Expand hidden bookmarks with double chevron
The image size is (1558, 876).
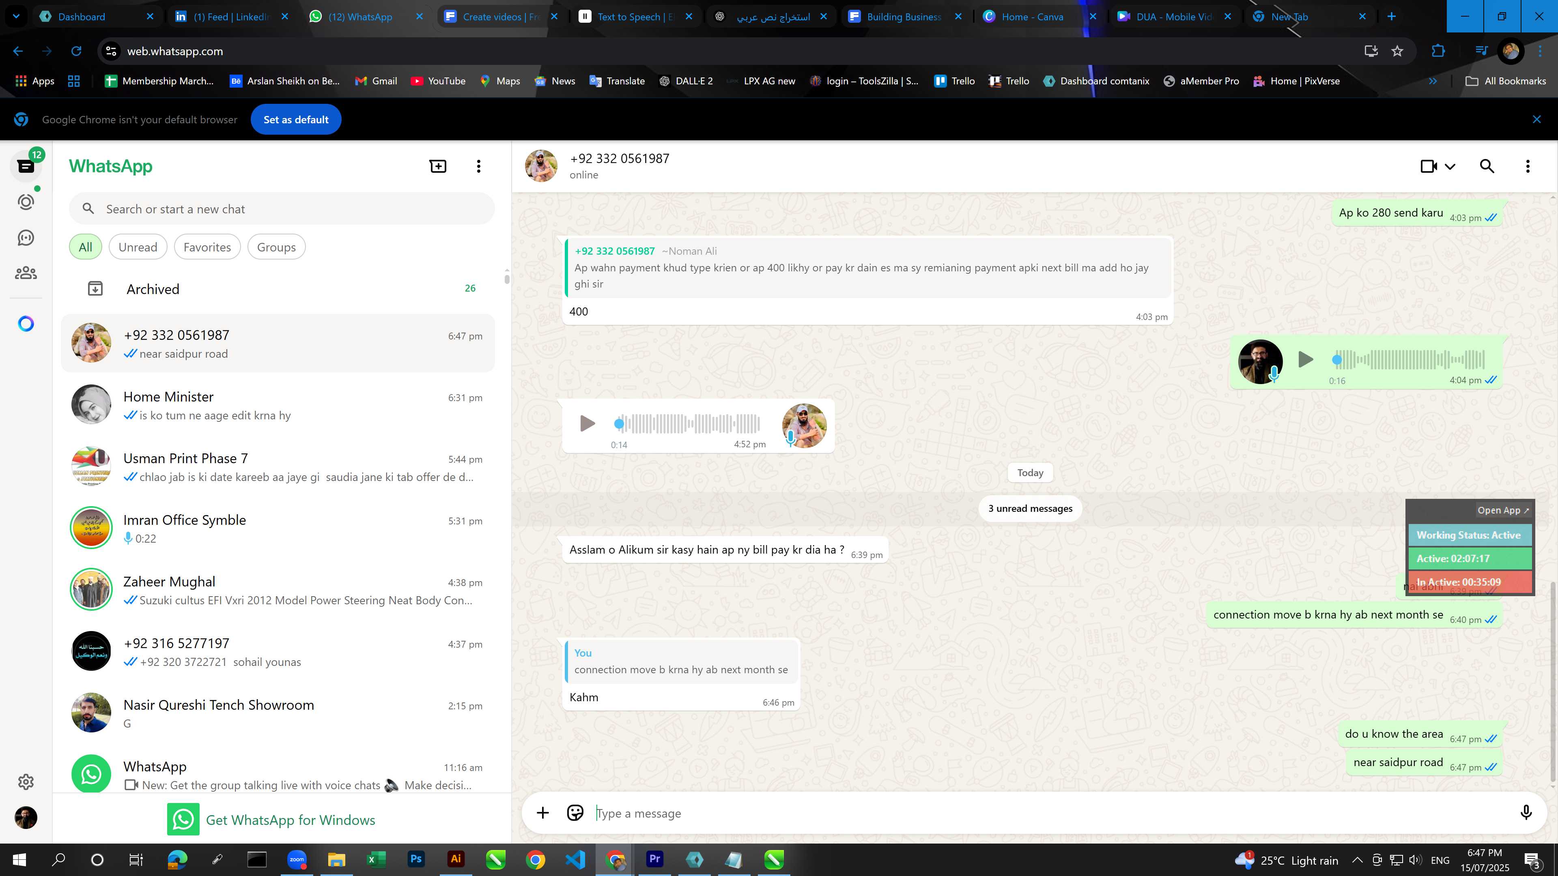tap(1432, 81)
